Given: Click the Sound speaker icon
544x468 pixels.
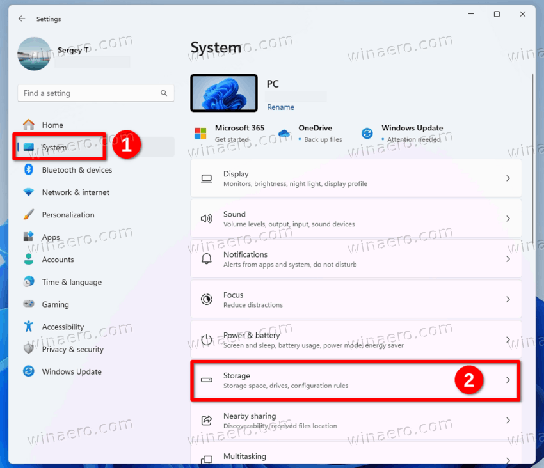Looking at the screenshot, I should pyautogui.click(x=207, y=219).
